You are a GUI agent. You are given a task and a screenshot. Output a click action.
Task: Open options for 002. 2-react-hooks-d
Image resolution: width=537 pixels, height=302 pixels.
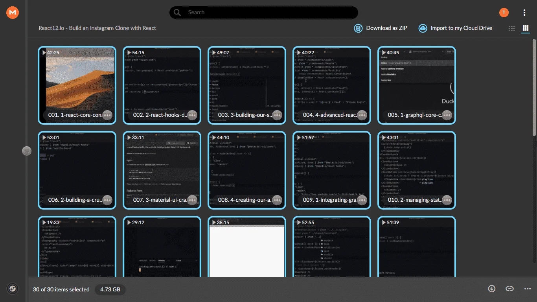(x=192, y=115)
